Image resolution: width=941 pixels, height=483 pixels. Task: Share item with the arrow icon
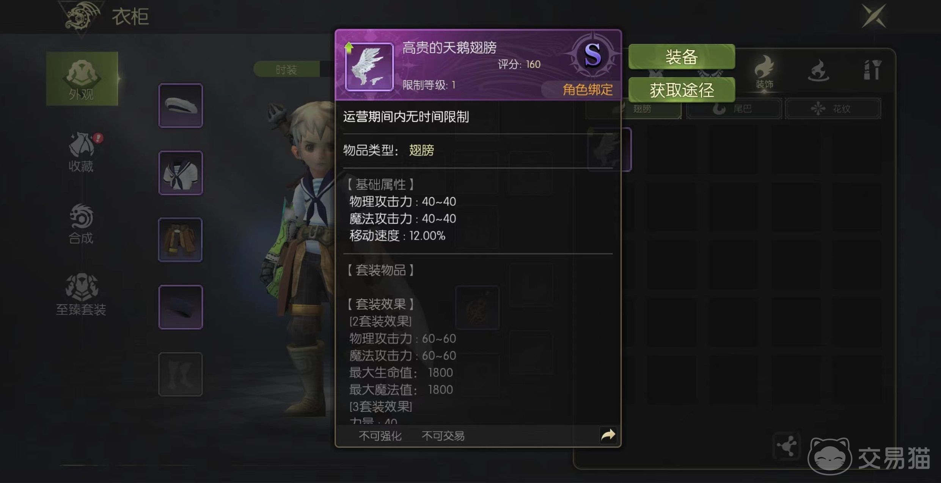click(x=608, y=435)
